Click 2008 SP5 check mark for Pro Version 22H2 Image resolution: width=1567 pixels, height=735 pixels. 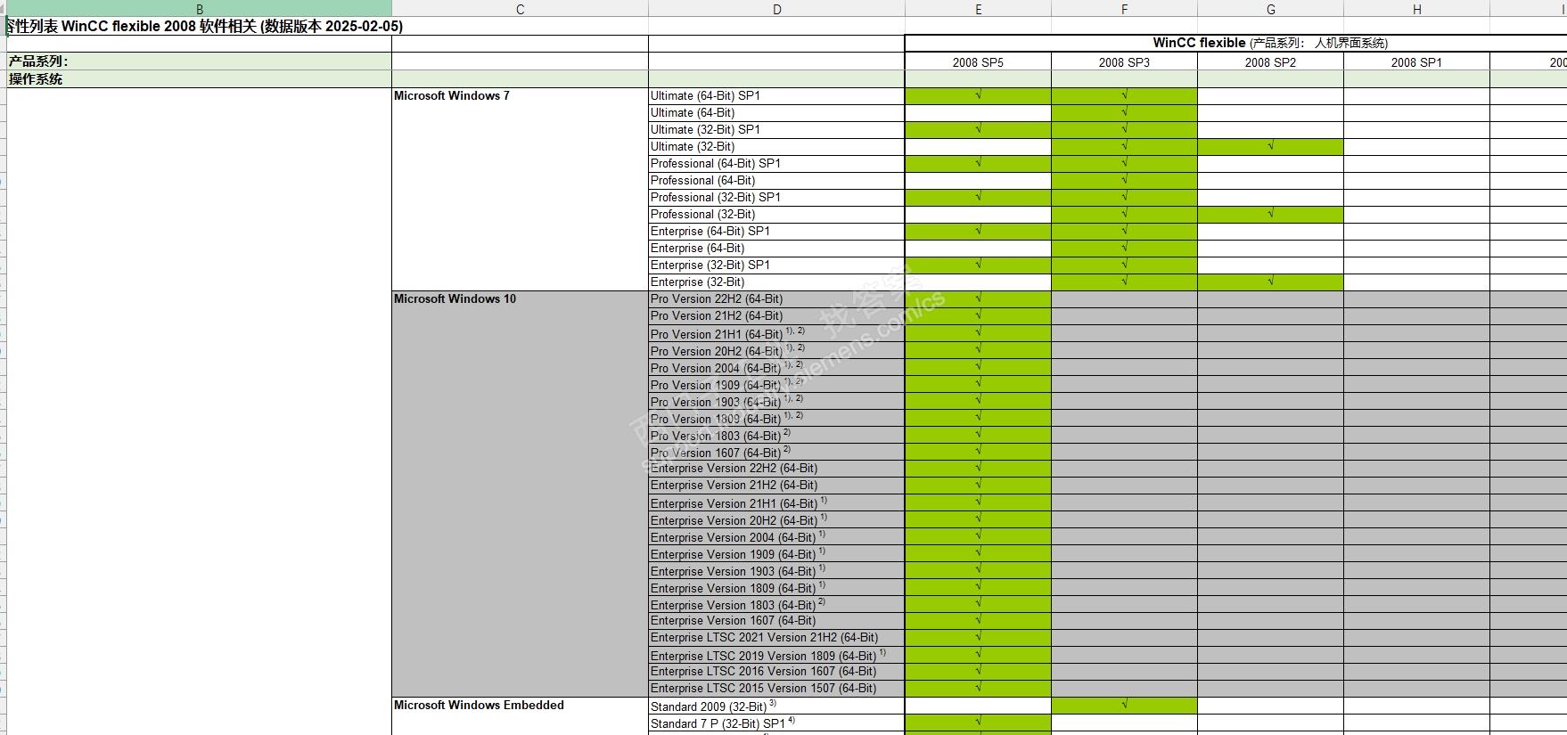978,298
